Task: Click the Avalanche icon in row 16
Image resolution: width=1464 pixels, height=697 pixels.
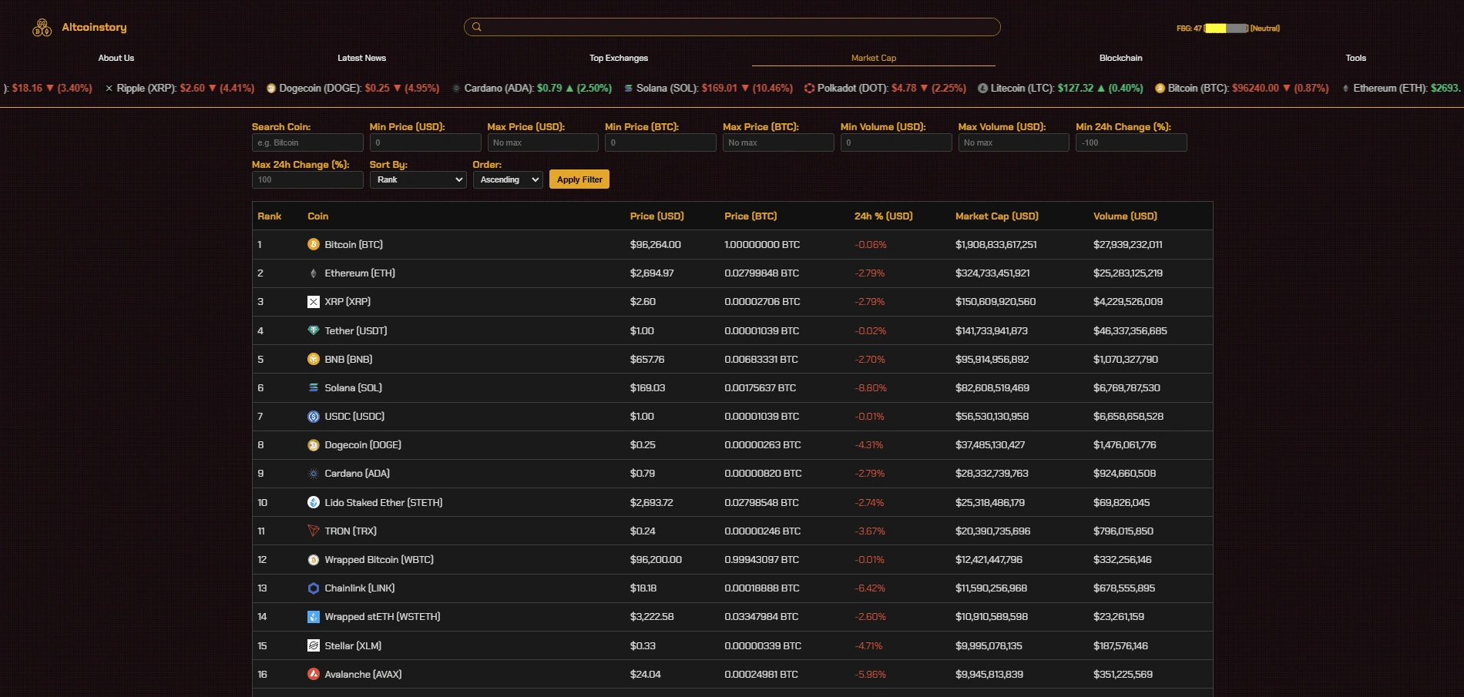Action: 314,674
